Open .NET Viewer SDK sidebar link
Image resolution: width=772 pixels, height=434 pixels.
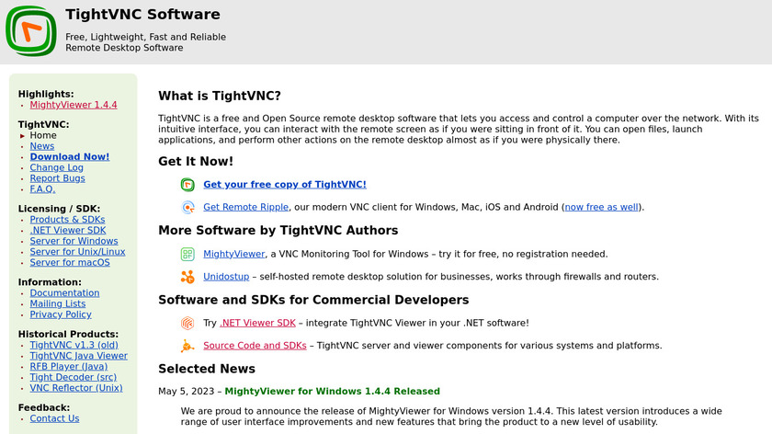pyautogui.click(x=68, y=231)
